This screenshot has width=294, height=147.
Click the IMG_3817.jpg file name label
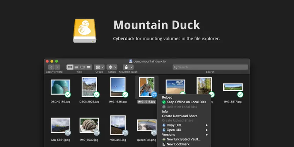(x=233, y=102)
